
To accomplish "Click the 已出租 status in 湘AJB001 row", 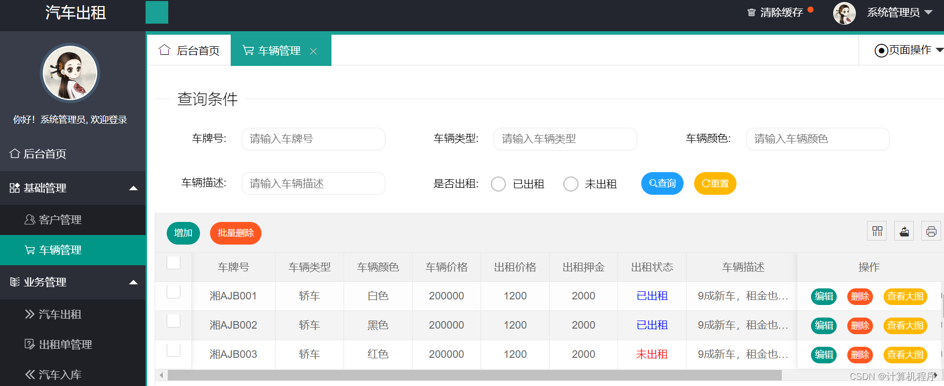I will tap(652, 296).
